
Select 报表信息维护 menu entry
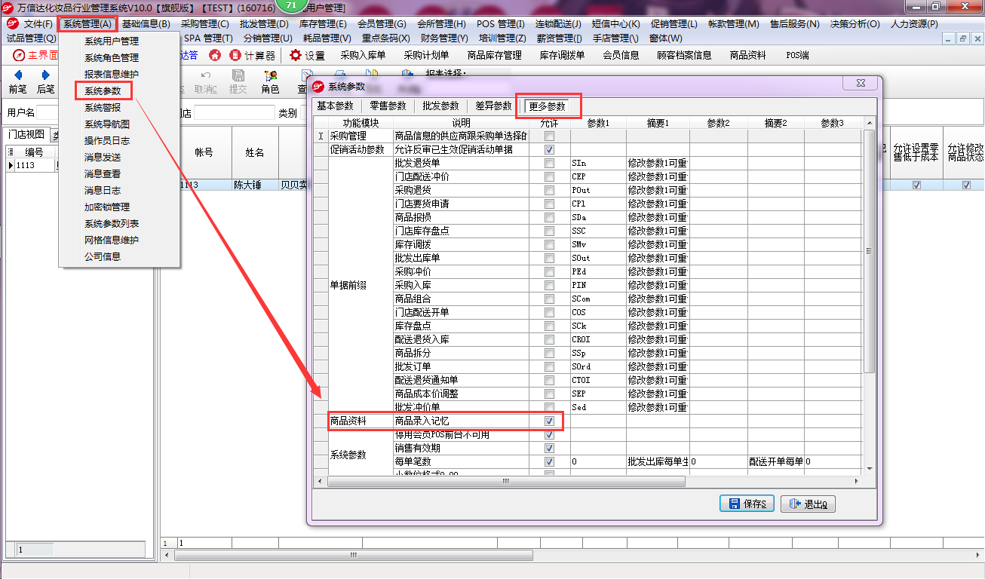[112, 75]
